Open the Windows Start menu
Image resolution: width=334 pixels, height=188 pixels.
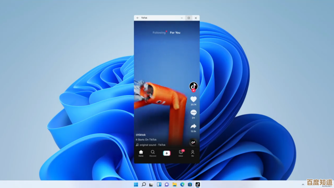(136, 184)
